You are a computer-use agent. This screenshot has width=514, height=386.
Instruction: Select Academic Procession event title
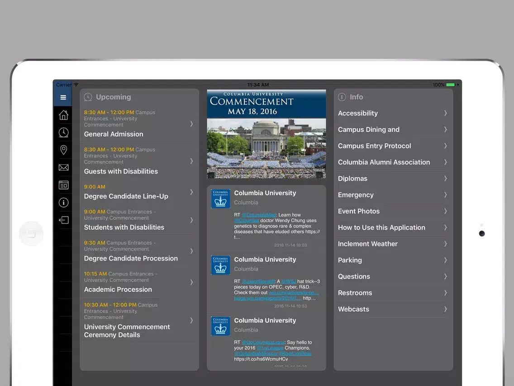[x=118, y=289]
